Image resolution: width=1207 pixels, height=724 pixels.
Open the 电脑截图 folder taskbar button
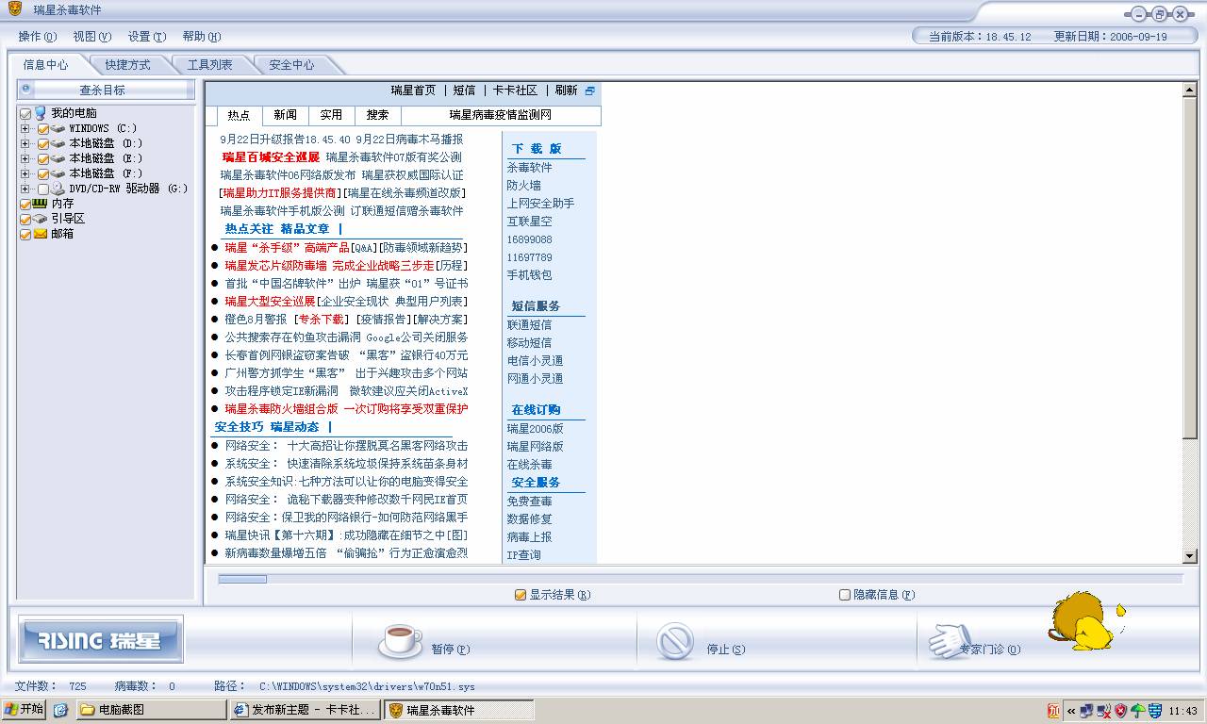pos(151,710)
